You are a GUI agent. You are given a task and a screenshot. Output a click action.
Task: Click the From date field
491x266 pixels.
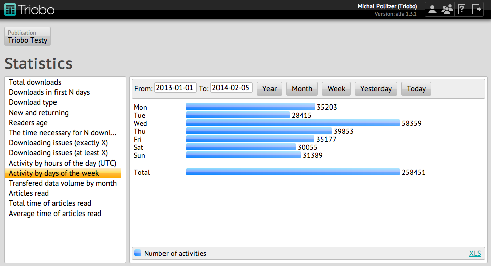click(175, 88)
